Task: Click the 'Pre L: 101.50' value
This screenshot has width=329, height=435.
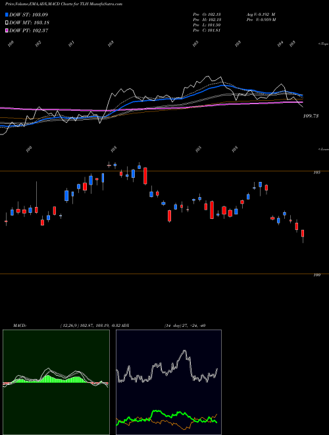Action: (207, 25)
